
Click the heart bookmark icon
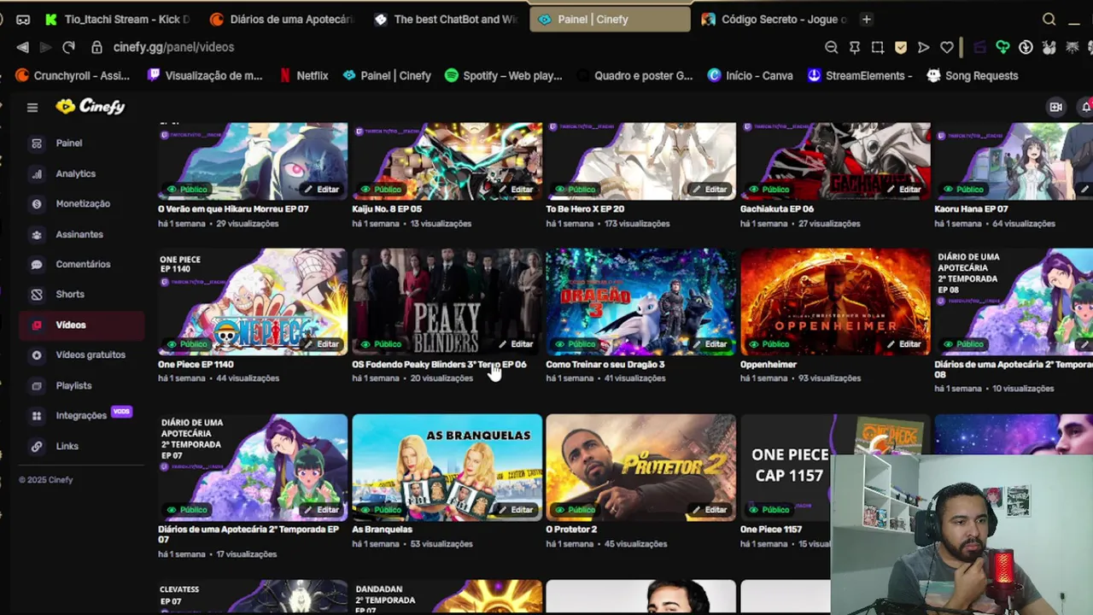pyautogui.click(x=946, y=48)
